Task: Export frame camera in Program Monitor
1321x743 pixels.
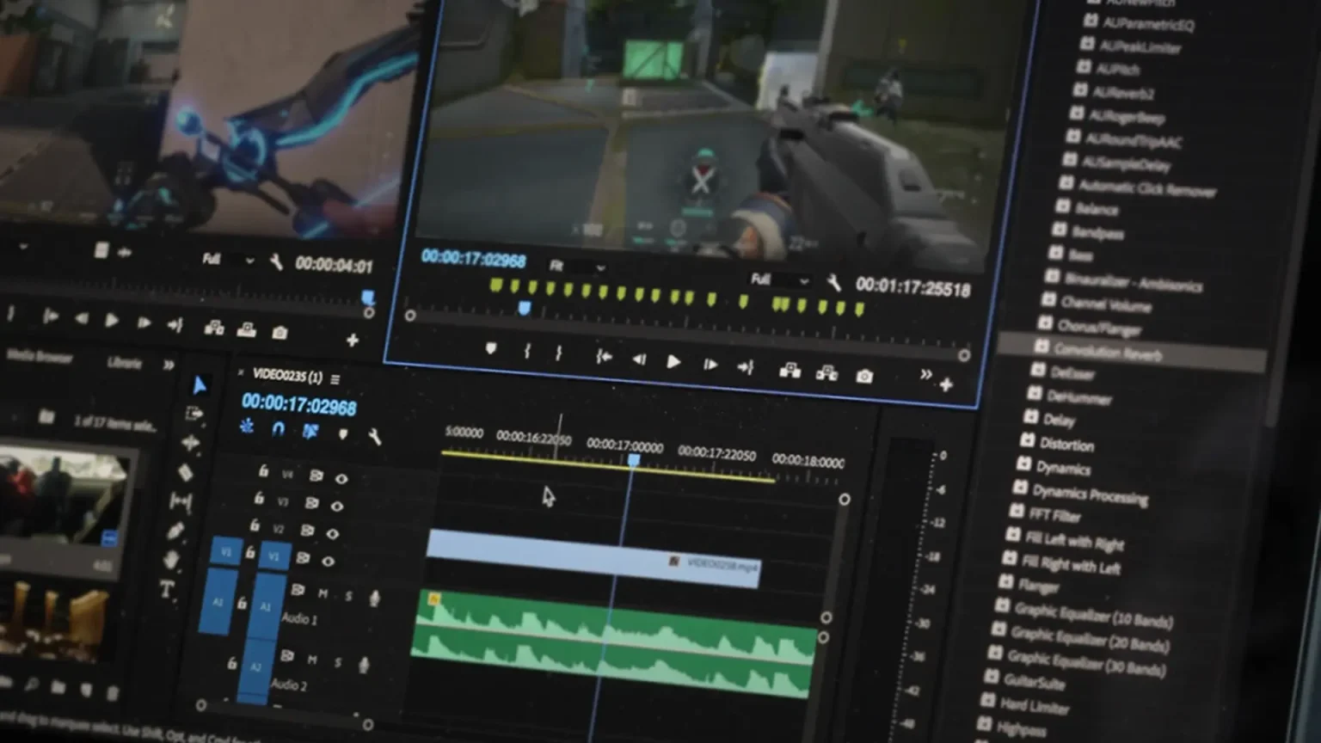Action: pos(864,376)
